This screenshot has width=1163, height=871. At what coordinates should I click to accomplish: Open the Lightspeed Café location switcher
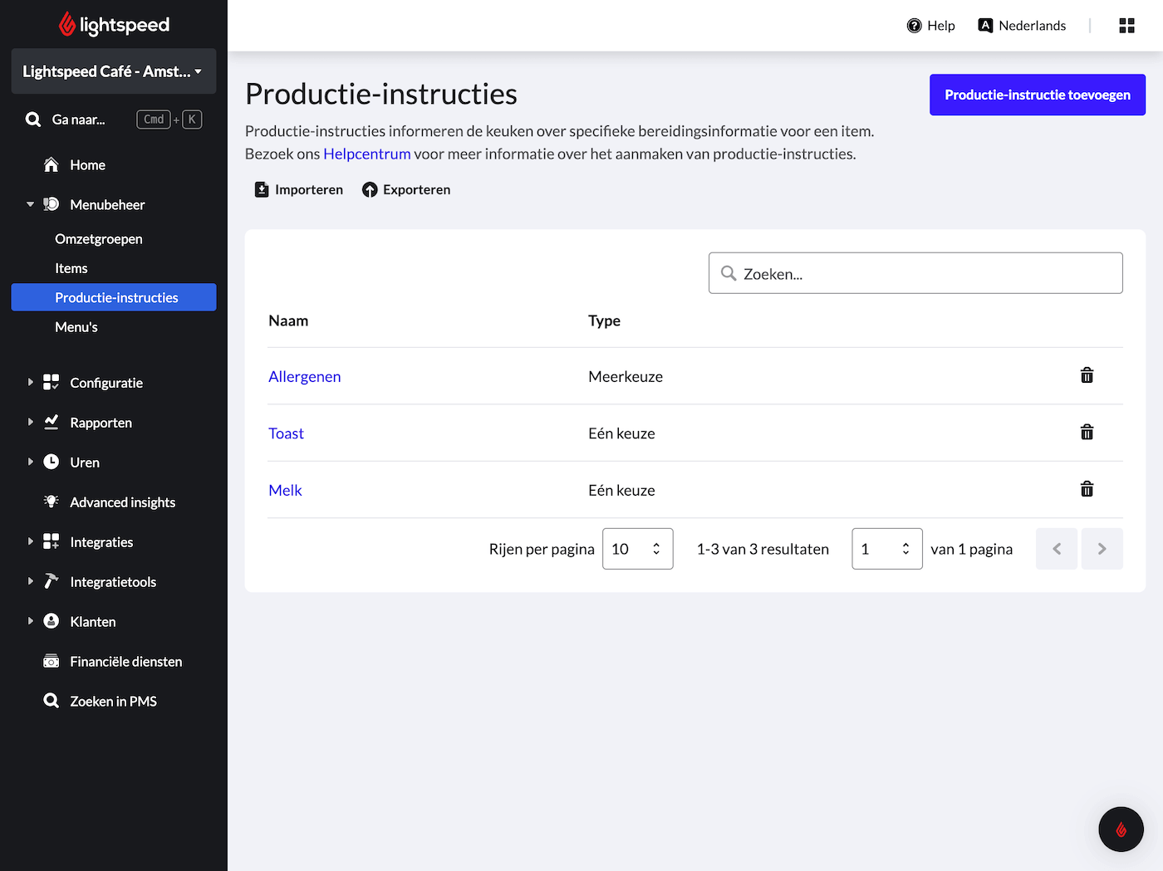coord(114,71)
